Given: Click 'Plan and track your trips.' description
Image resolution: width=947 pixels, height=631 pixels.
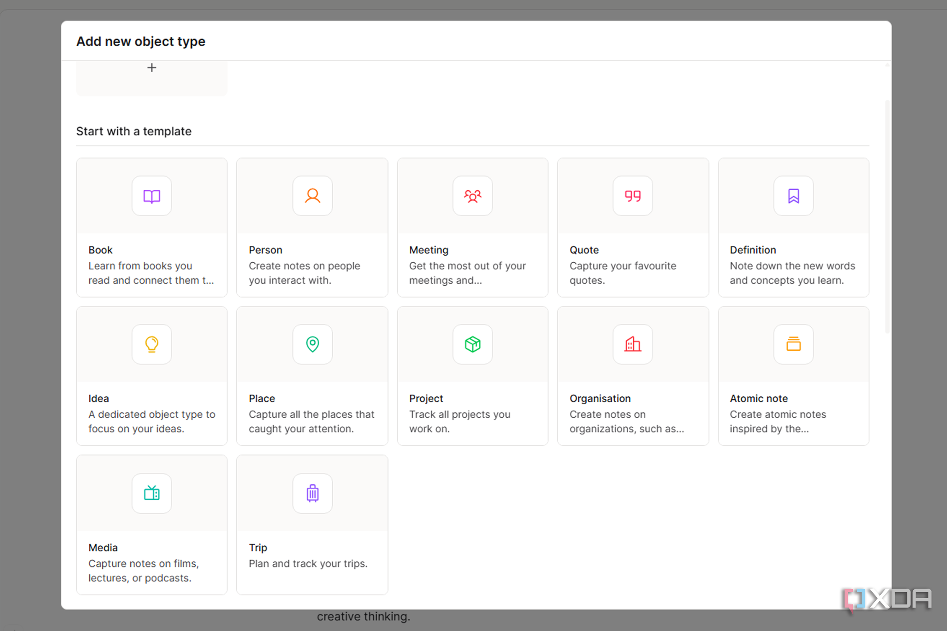Looking at the screenshot, I should [308, 563].
